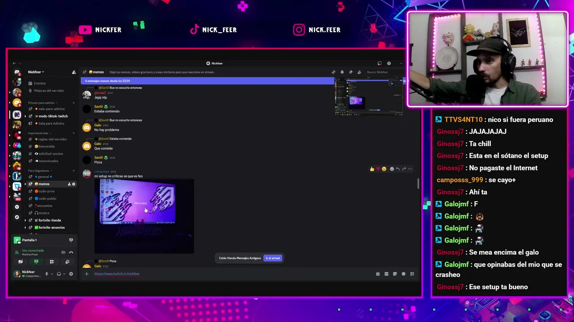Open apps icon at message bar end
Image resolution: width=574 pixels, height=322 pixels.
[x=412, y=274]
